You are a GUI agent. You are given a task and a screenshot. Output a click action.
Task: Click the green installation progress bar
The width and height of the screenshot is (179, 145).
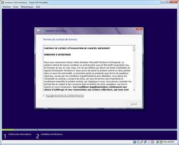[8, 130]
